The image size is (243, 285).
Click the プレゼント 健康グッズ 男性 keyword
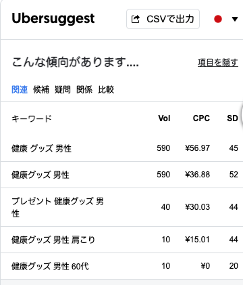pos(57,207)
